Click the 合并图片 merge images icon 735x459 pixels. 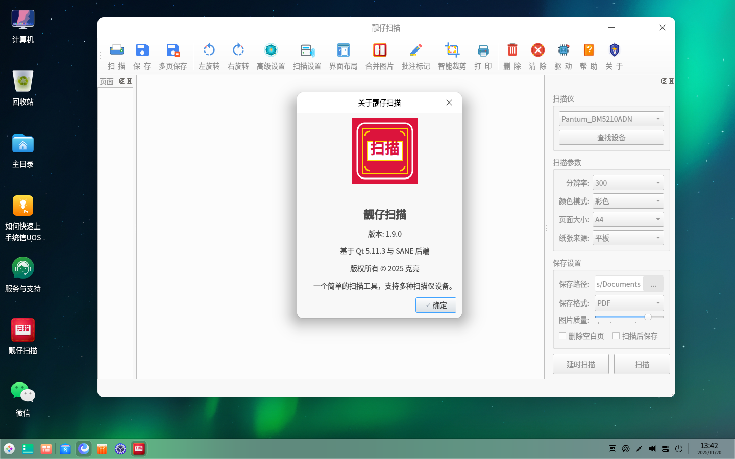380,50
